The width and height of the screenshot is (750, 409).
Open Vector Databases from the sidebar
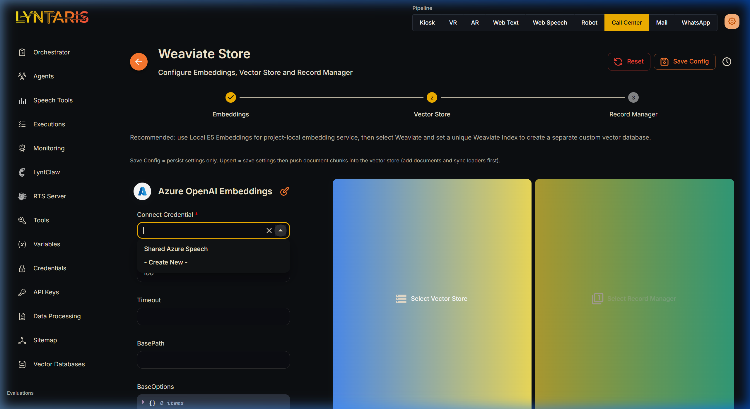click(x=59, y=364)
